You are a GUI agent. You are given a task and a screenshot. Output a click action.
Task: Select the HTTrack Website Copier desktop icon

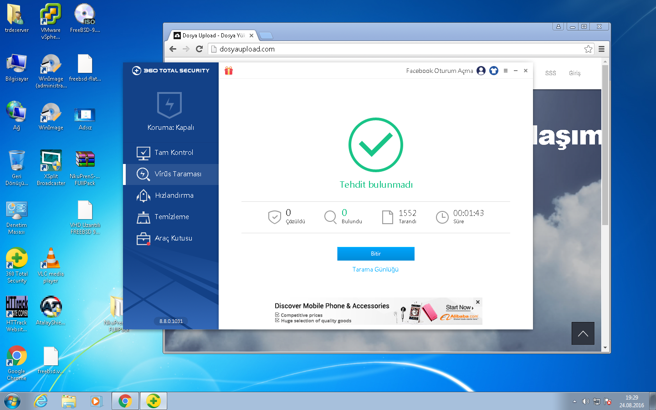pos(17,314)
